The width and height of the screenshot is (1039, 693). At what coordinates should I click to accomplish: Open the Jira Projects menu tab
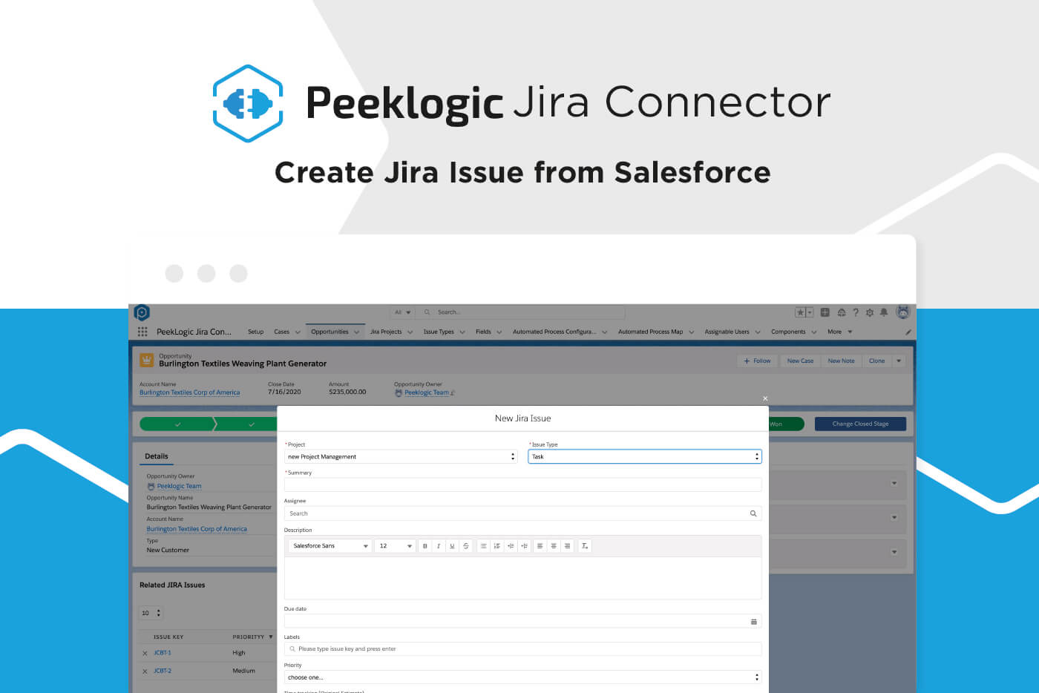tap(385, 332)
